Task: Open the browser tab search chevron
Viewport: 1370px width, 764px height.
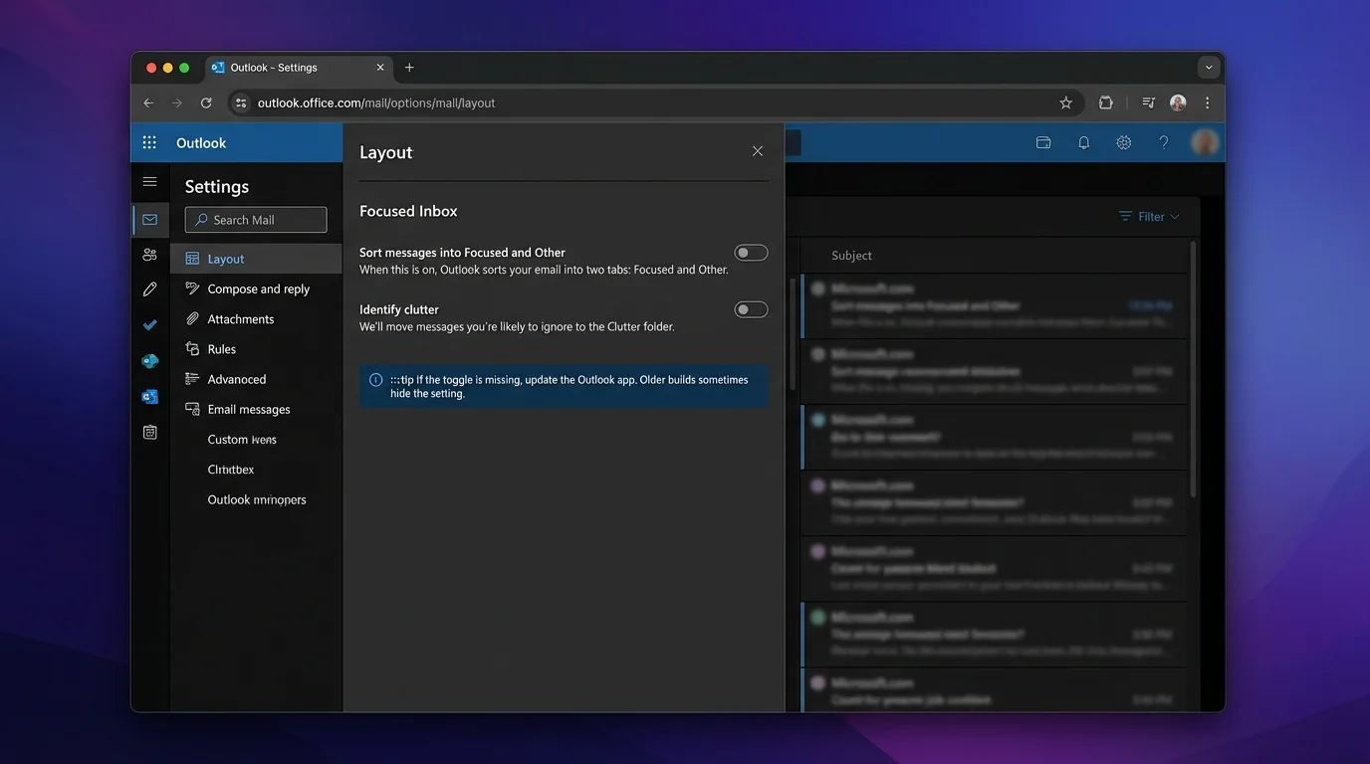Action: [1208, 67]
